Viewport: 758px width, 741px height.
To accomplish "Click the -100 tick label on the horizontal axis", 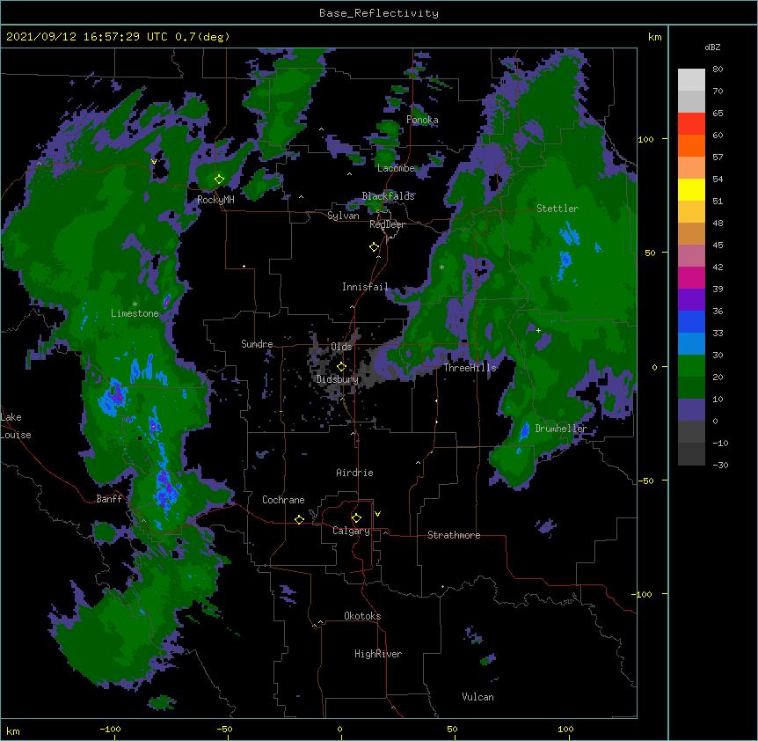I will (x=110, y=729).
